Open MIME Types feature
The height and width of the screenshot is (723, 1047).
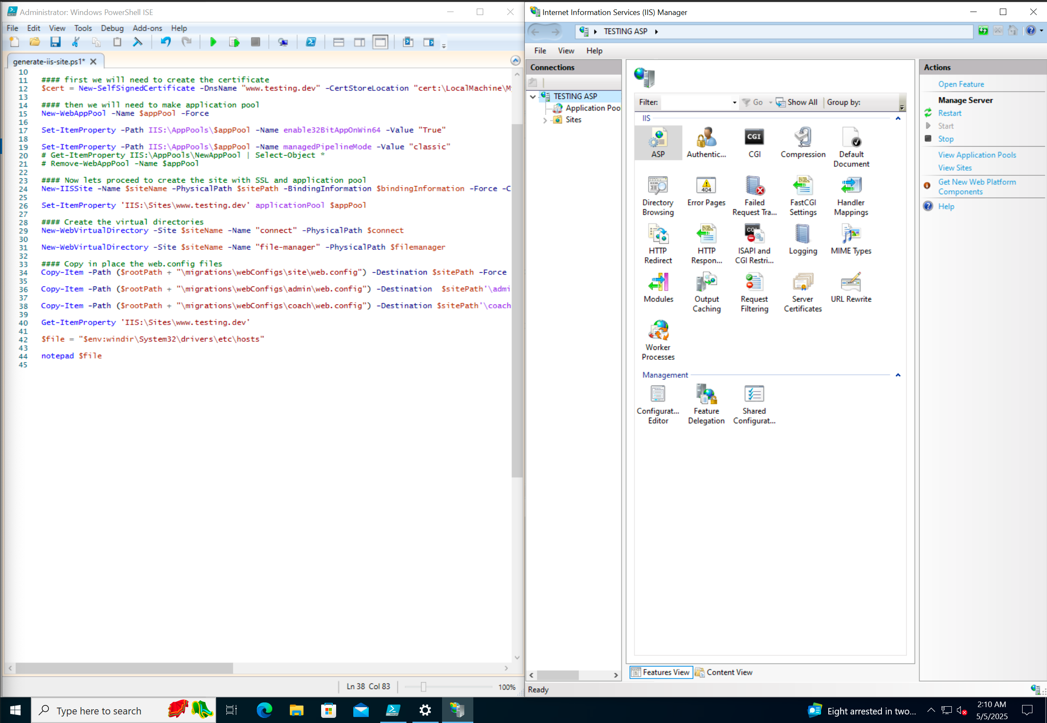pyautogui.click(x=851, y=239)
